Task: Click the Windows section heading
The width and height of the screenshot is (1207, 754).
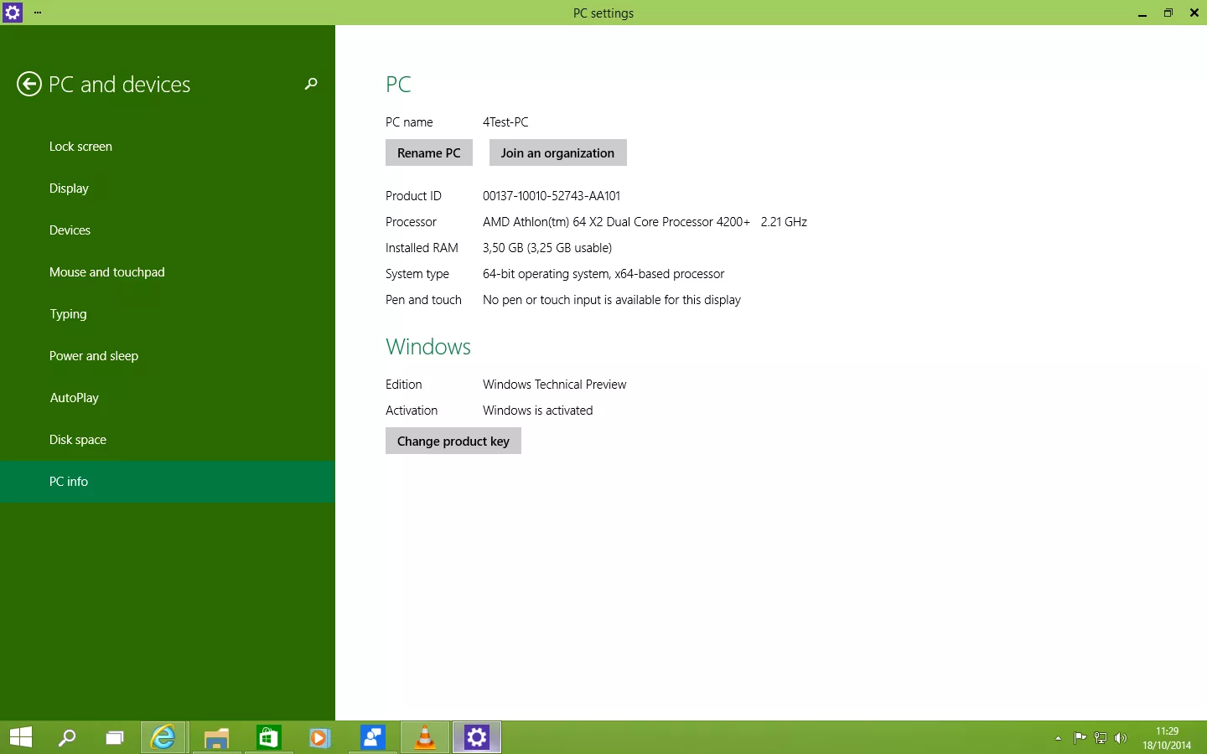Action: [x=428, y=347]
